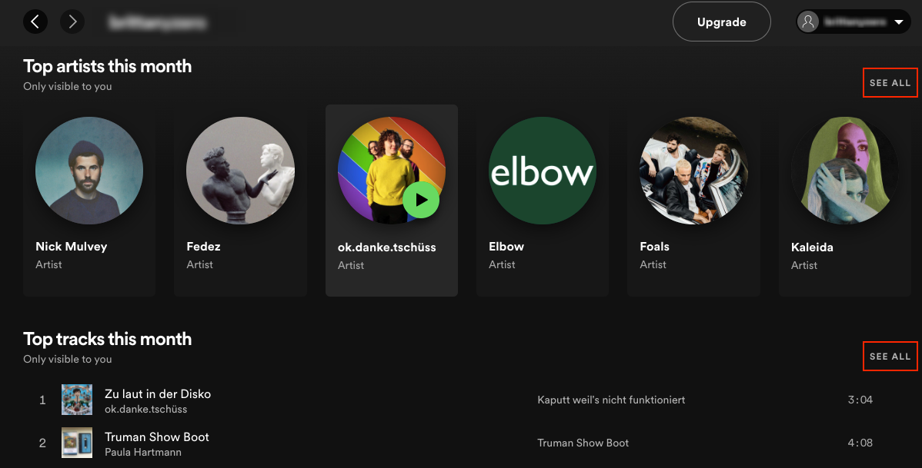Click the Nick Mulvey artist name
This screenshot has width=922, height=468.
[71, 247]
